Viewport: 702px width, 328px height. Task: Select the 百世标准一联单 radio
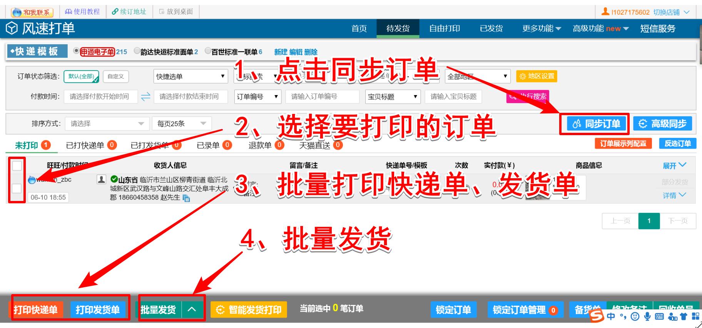click(208, 51)
